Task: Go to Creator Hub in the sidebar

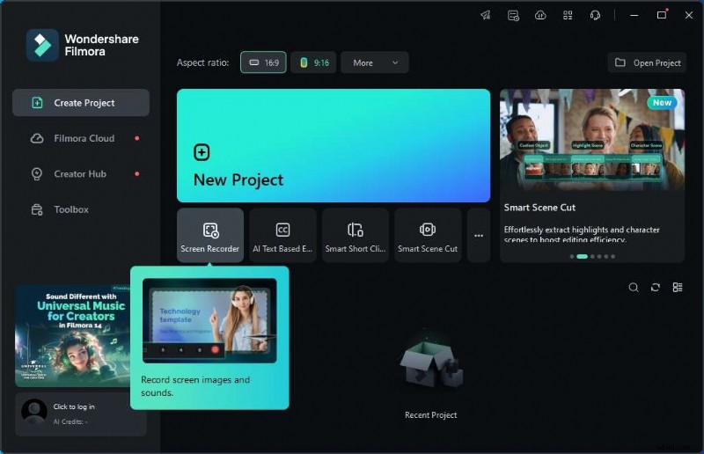Action: pos(80,174)
